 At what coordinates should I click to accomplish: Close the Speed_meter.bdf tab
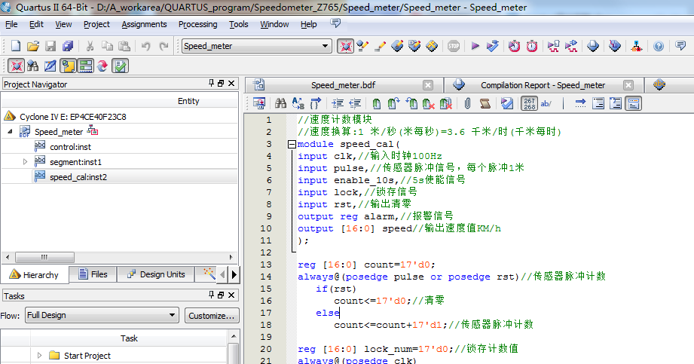427,85
